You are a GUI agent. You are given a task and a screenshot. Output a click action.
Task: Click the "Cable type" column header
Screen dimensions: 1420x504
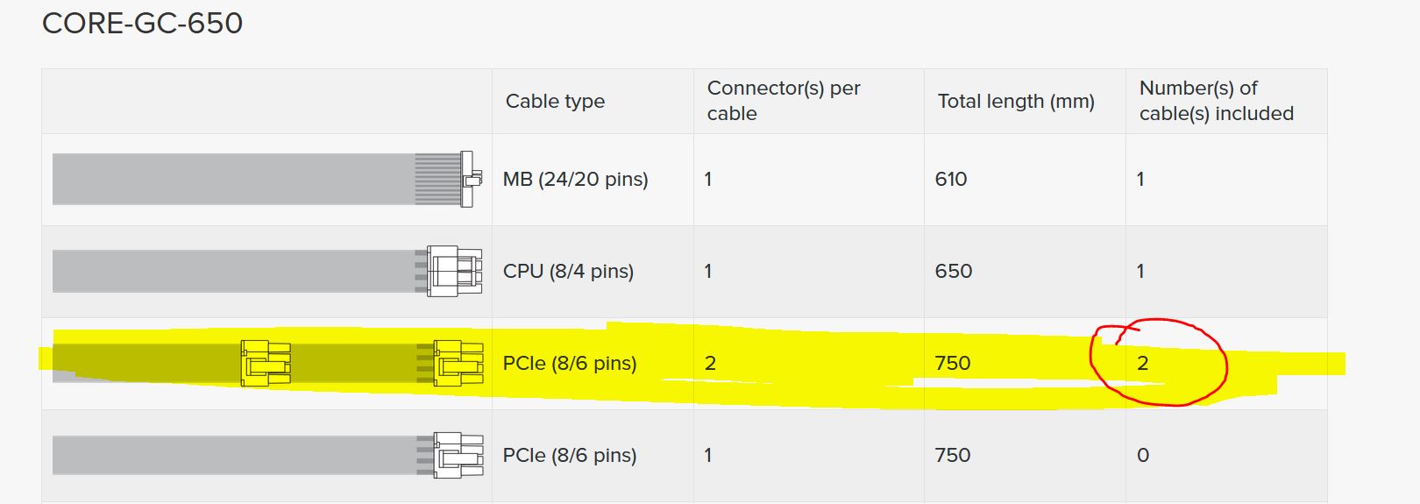(x=555, y=102)
